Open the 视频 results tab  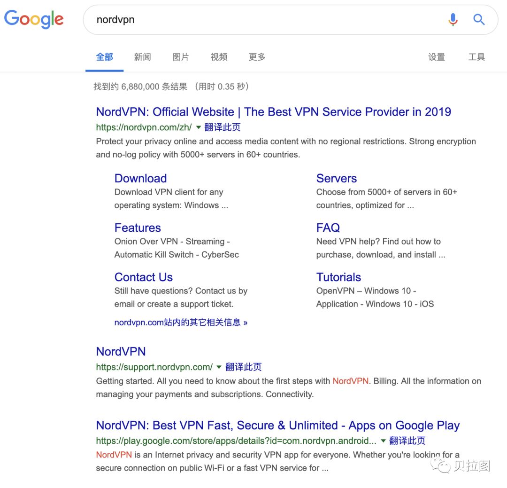(x=219, y=57)
